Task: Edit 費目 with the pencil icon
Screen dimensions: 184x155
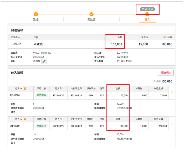Action: (44, 61)
